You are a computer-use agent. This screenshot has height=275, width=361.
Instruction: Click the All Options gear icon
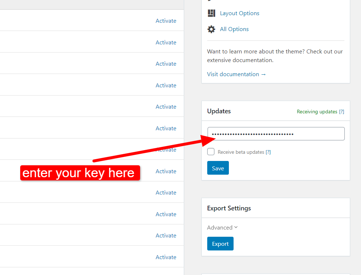tap(211, 29)
